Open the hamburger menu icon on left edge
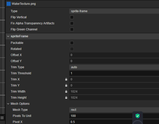 2,118
